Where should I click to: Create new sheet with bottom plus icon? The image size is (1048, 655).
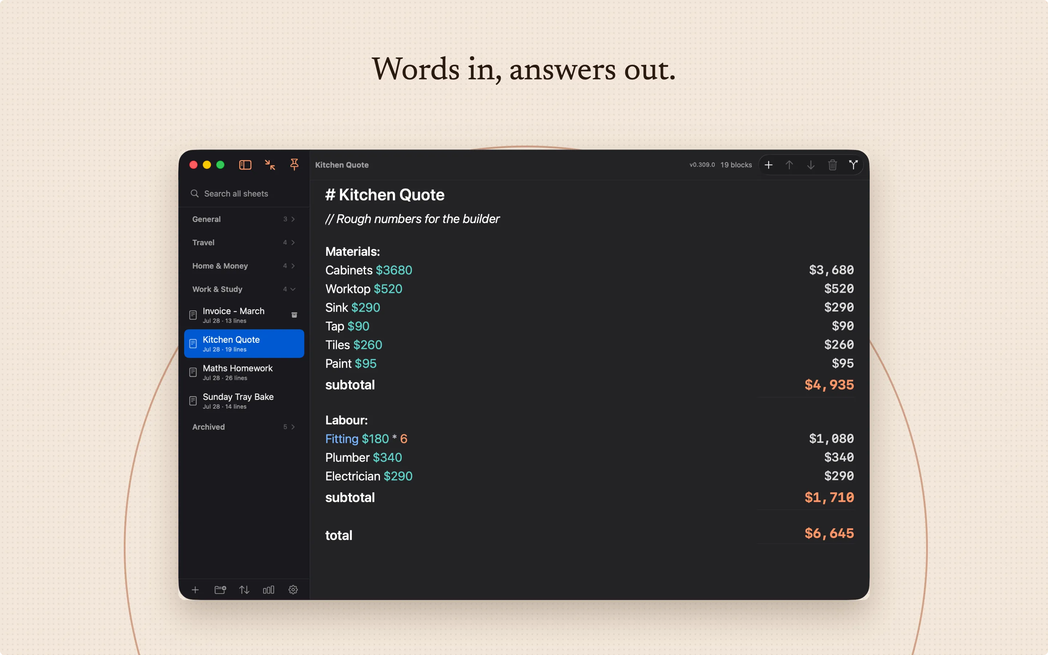195,589
